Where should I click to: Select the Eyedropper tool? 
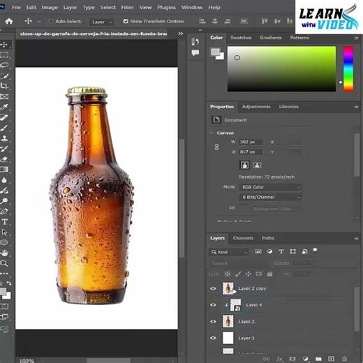click(4, 107)
